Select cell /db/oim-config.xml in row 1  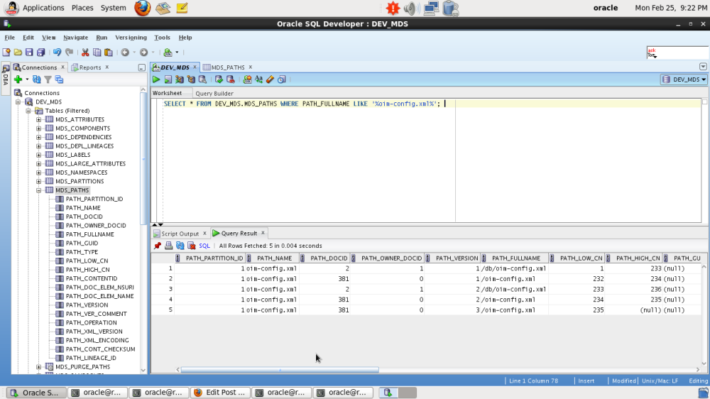click(514, 268)
